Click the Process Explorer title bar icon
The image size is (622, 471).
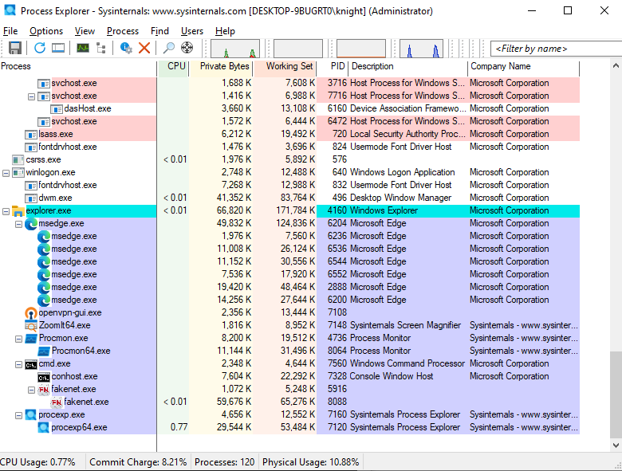[10, 10]
